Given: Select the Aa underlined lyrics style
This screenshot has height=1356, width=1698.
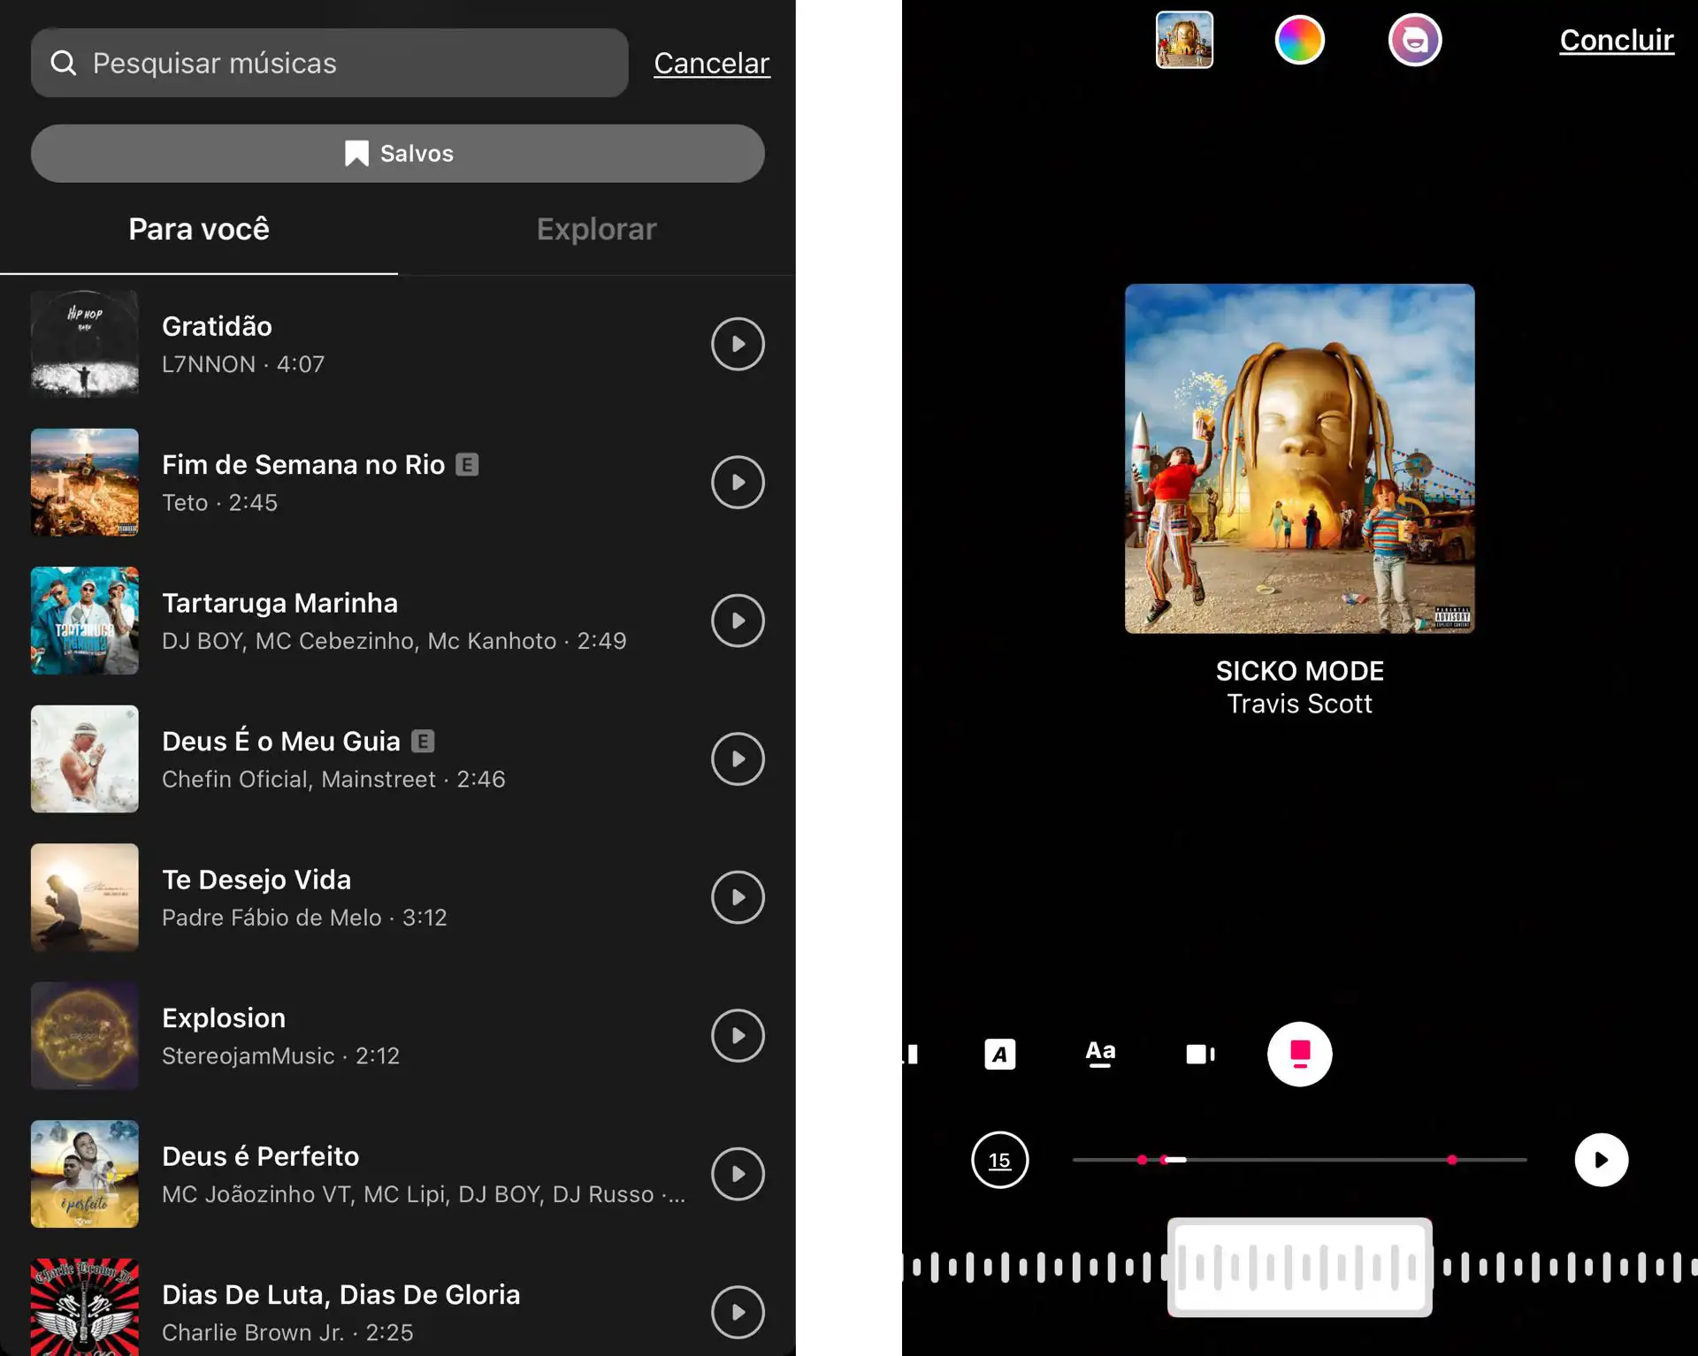Looking at the screenshot, I should point(1100,1054).
